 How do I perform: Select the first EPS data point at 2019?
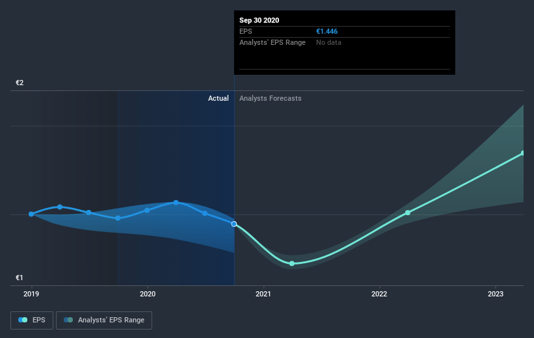[x=31, y=214]
